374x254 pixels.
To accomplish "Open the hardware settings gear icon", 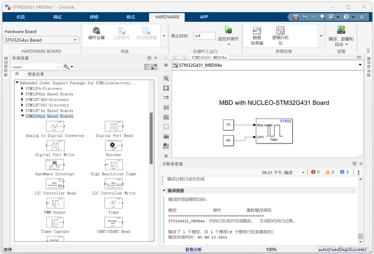I will 96,30.
